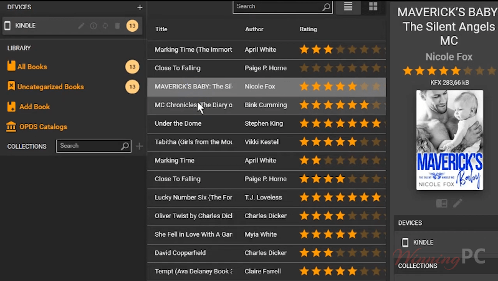The height and width of the screenshot is (281, 498).
Task: Select Tempt (Ava Delaney Book 3 row
Action: [x=267, y=271]
